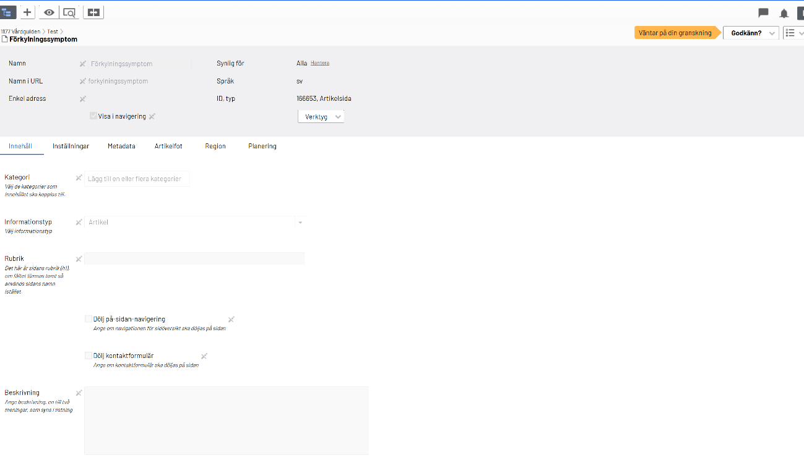The height and width of the screenshot is (460, 804).
Task: Toggle the Visa i navigering checkbox
Action: point(93,116)
